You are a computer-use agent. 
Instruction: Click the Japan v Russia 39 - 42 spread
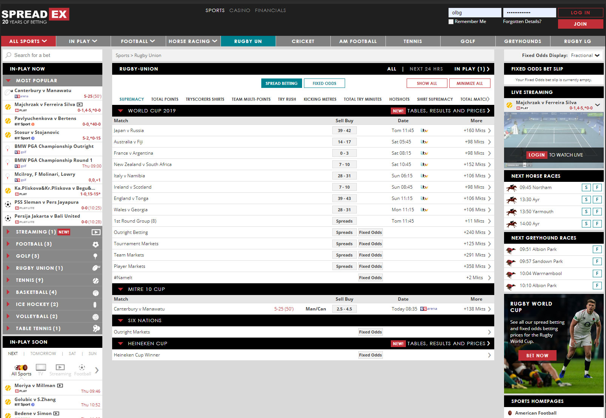pyautogui.click(x=344, y=131)
